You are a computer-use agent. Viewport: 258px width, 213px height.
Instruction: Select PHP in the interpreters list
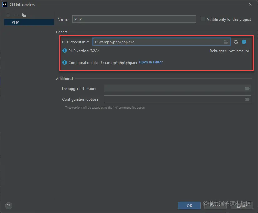(x=29, y=22)
